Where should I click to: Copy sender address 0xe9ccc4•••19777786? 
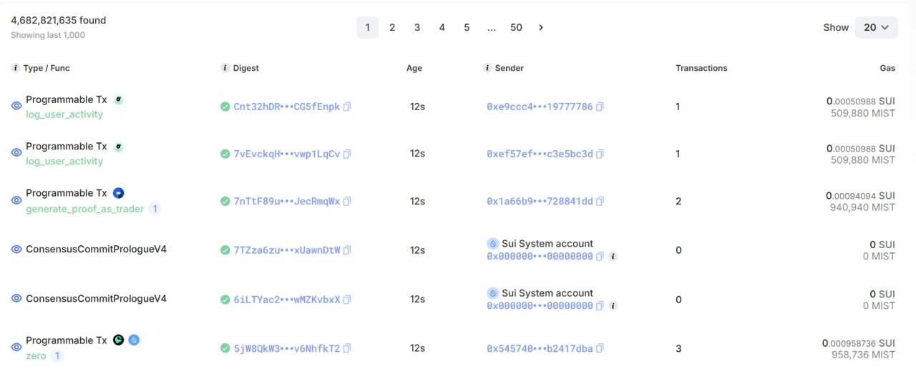click(x=600, y=107)
